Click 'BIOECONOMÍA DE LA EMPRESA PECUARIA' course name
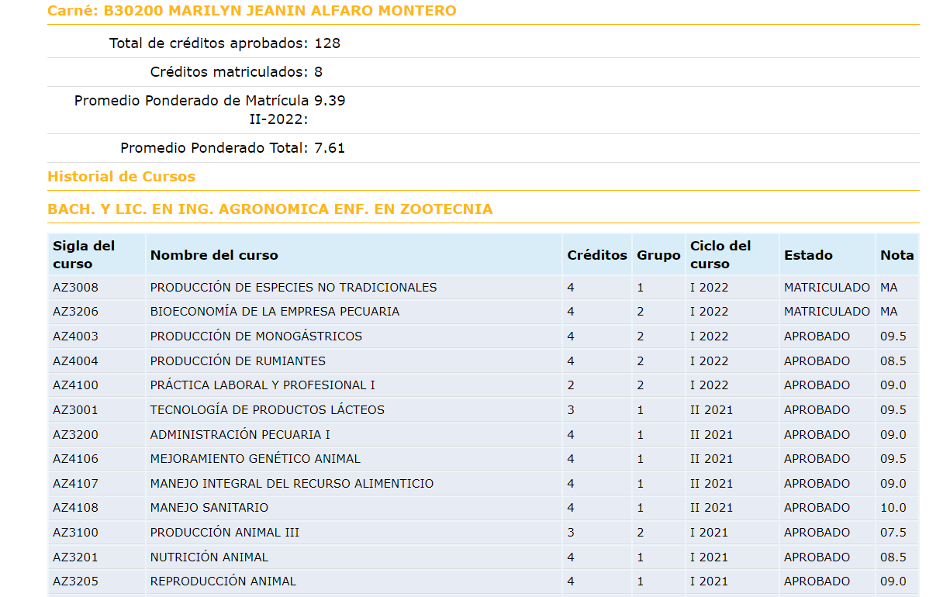The width and height of the screenshot is (950, 597). pos(275,312)
